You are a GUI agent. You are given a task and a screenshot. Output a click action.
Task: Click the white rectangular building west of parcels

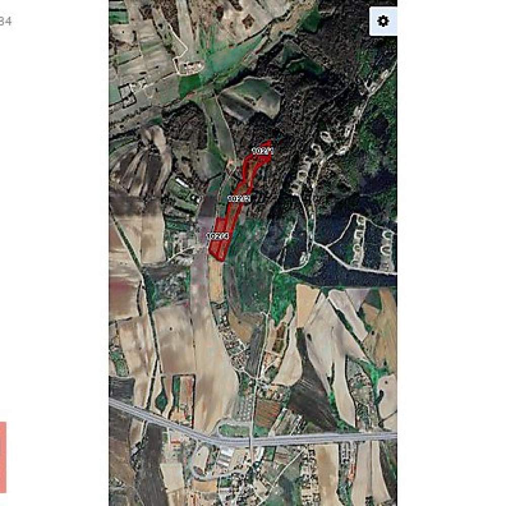tap(182, 183)
